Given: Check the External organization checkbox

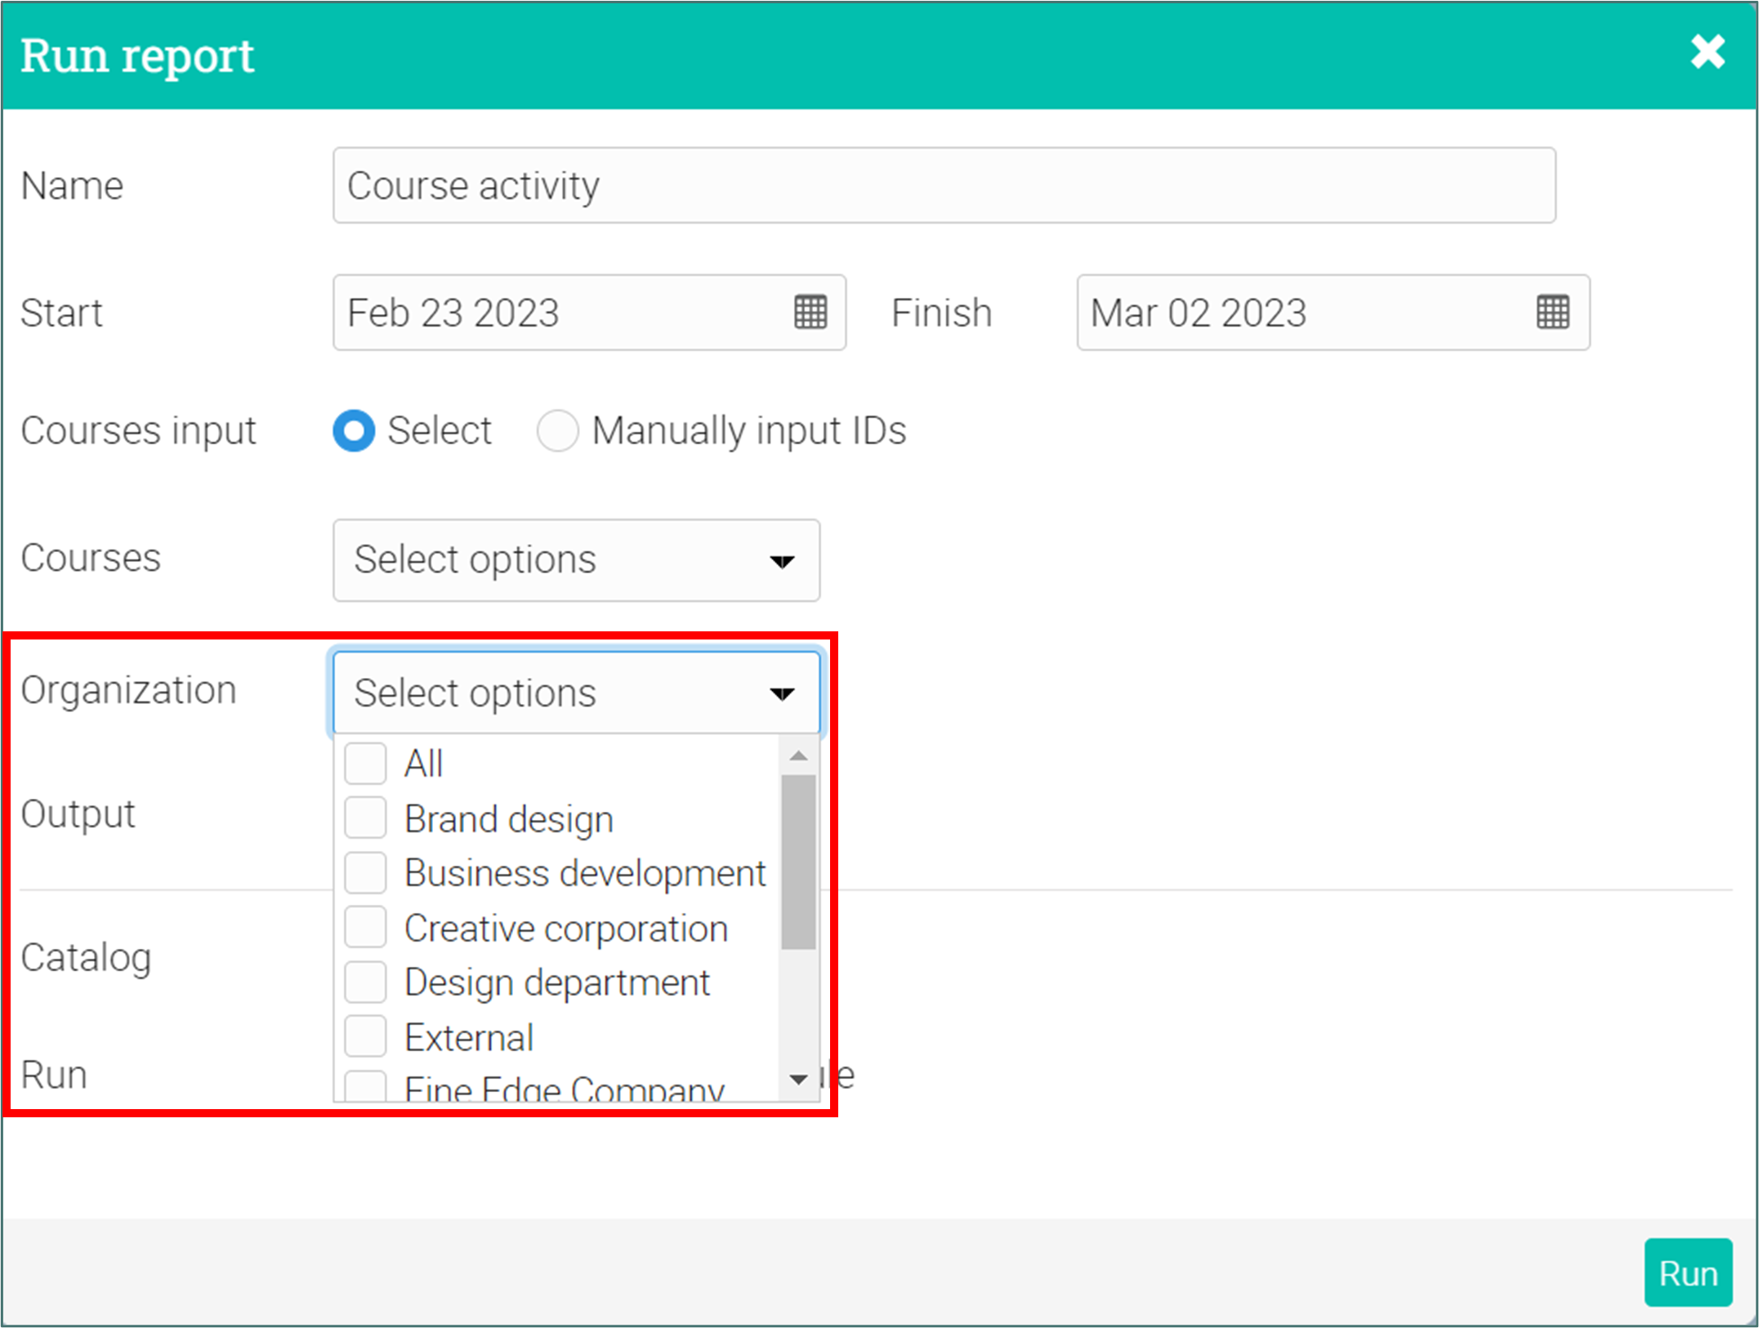Looking at the screenshot, I should (365, 1037).
